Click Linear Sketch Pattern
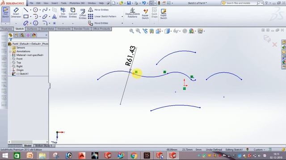 102,16
